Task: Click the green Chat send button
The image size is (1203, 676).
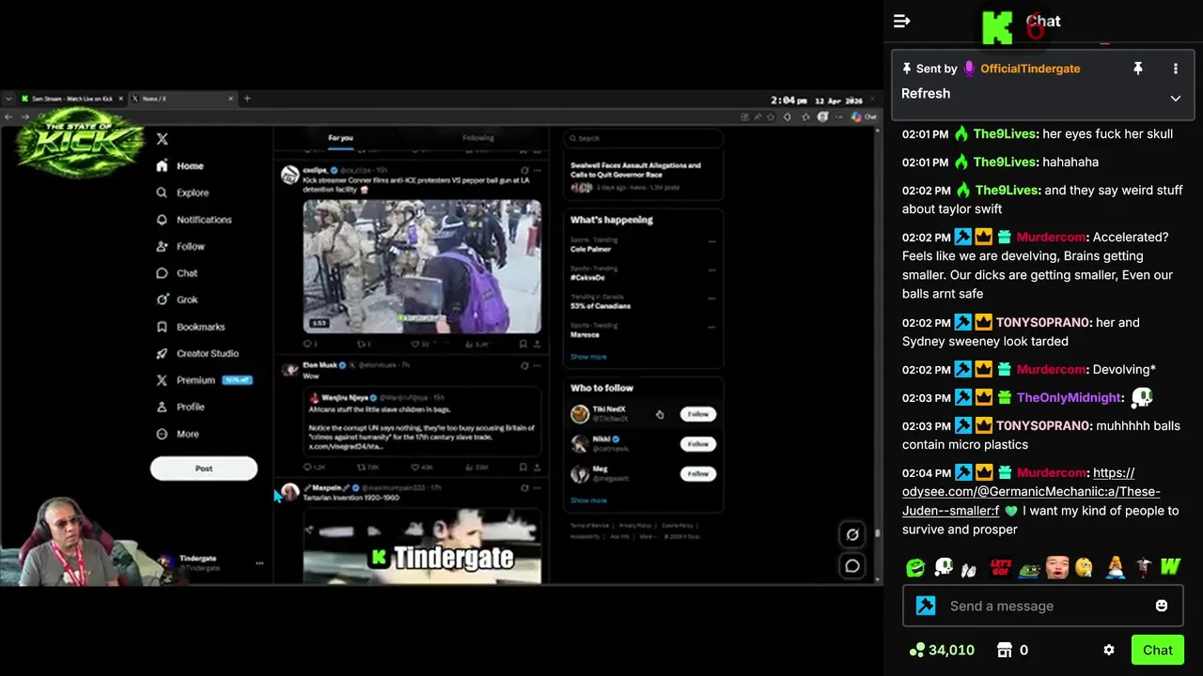Action: [1158, 650]
